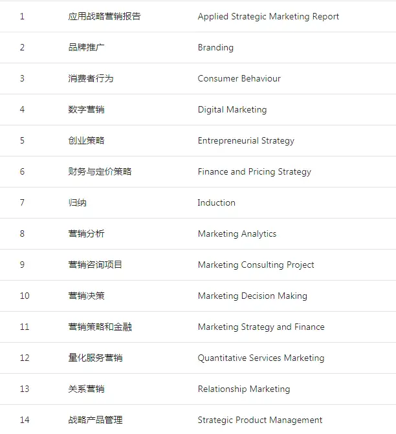Select Marketing Strategy and Finance course
The width and height of the screenshot is (396, 434).
click(x=261, y=327)
